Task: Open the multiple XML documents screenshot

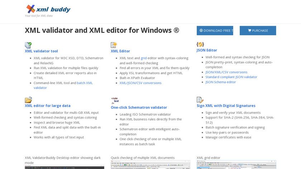Action: pos(150,165)
